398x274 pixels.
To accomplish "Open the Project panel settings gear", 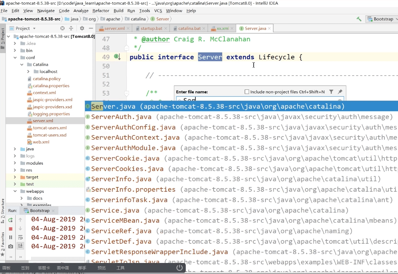I will (82, 28).
